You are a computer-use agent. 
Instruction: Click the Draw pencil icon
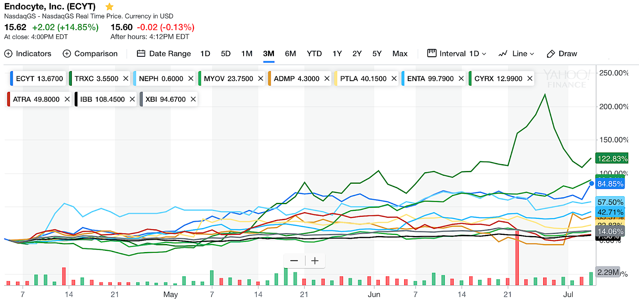click(x=551, y=54)
